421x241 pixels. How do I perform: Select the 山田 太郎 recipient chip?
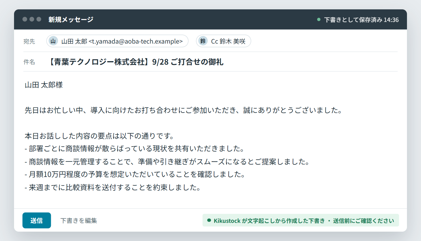point(117,41)
